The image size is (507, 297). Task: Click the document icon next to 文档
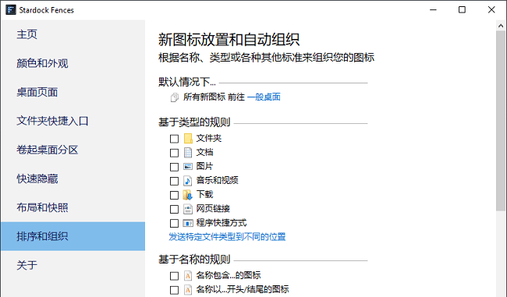pyautogui.click(x=188, y=153)
